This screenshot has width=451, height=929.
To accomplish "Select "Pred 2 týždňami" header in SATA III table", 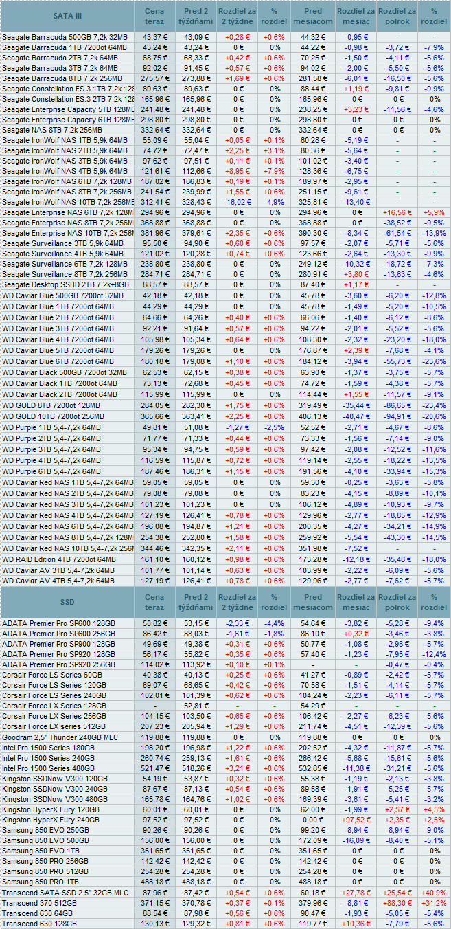I will [196, 16].
